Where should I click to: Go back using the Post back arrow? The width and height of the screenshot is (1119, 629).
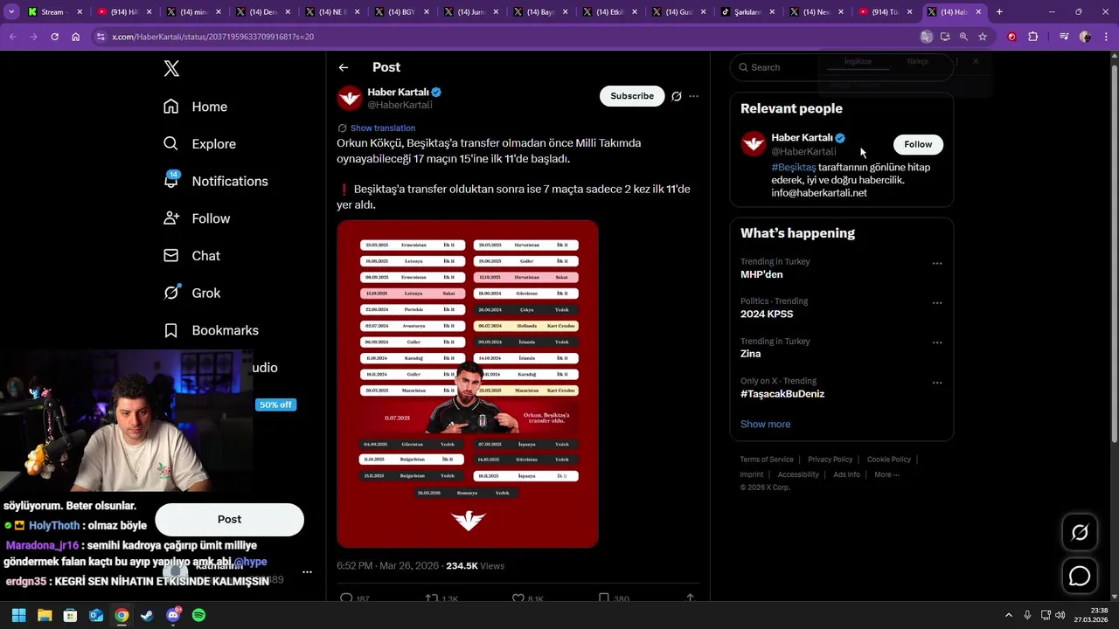coord(344,67)
